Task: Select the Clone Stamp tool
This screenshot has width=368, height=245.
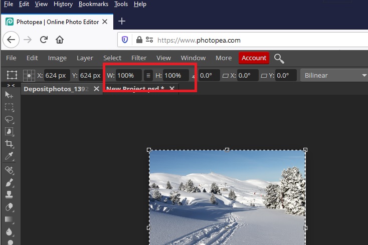Action: click(9, 194)
